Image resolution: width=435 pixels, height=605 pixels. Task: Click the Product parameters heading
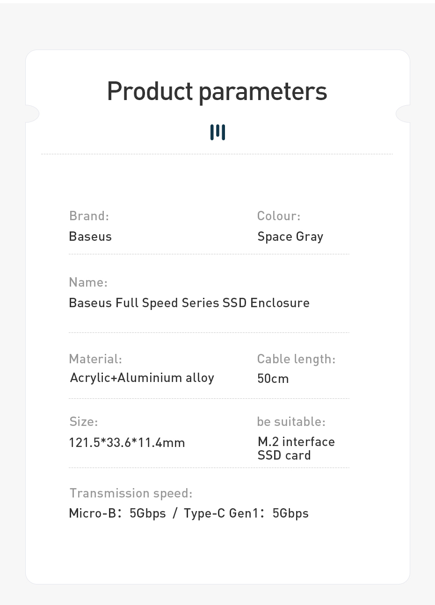(x=217, y=91)
